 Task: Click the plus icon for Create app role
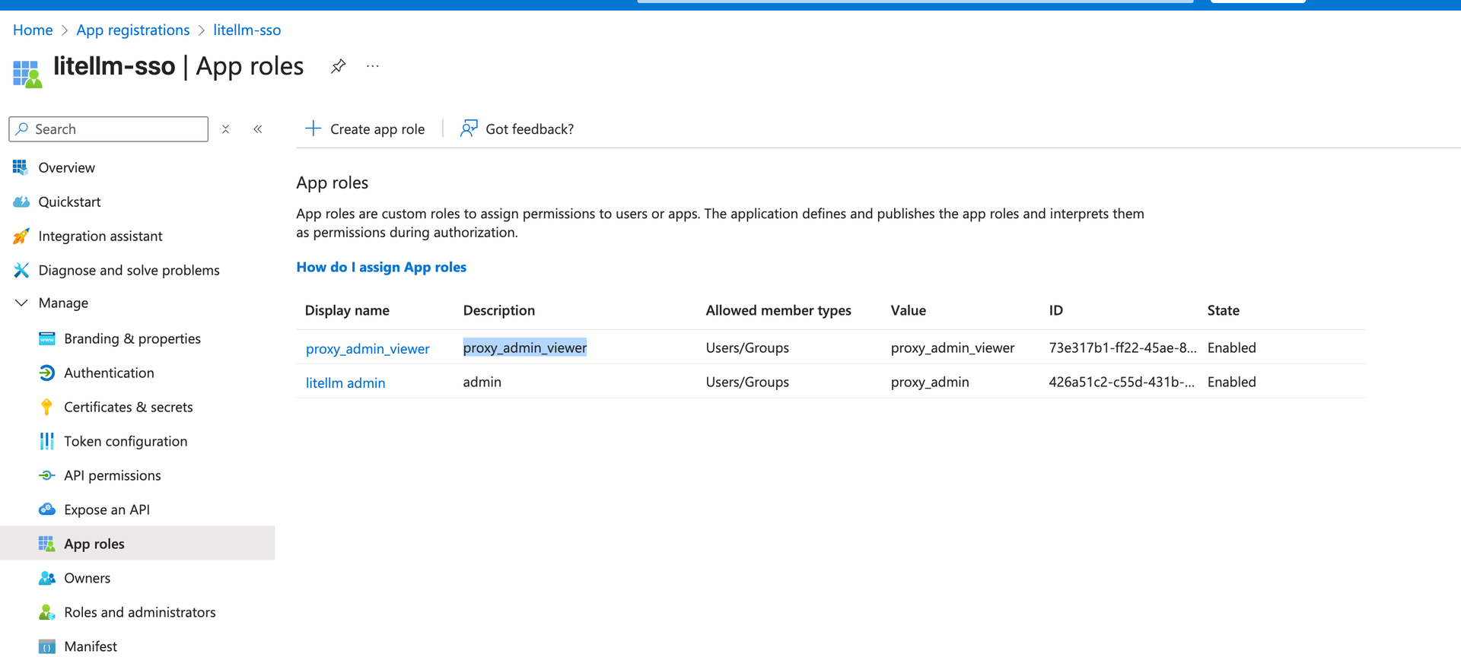coord(313,129)
